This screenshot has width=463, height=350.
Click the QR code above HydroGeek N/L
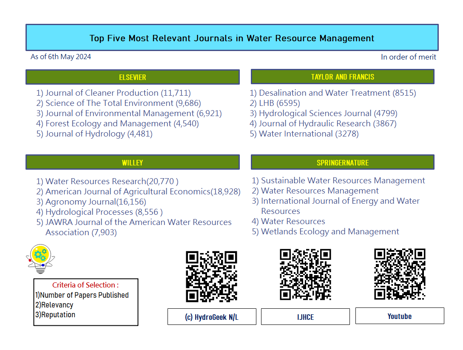click(211, 276)
